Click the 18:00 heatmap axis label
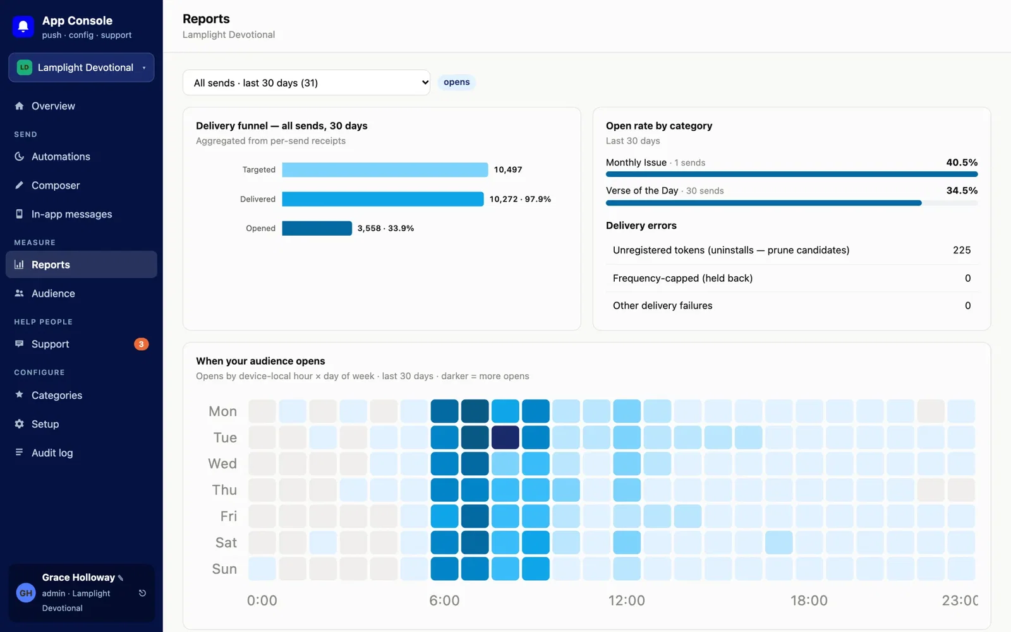This screenshot has width=1011, height=632. tap(809, 600)
